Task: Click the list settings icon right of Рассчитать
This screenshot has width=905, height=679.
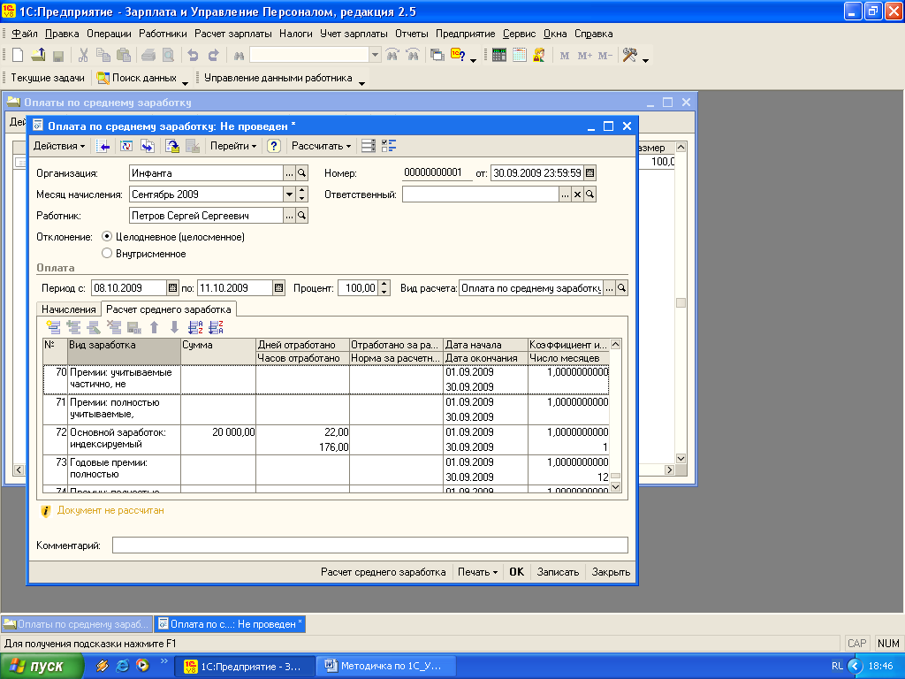Action: click(x=369, y=146)
